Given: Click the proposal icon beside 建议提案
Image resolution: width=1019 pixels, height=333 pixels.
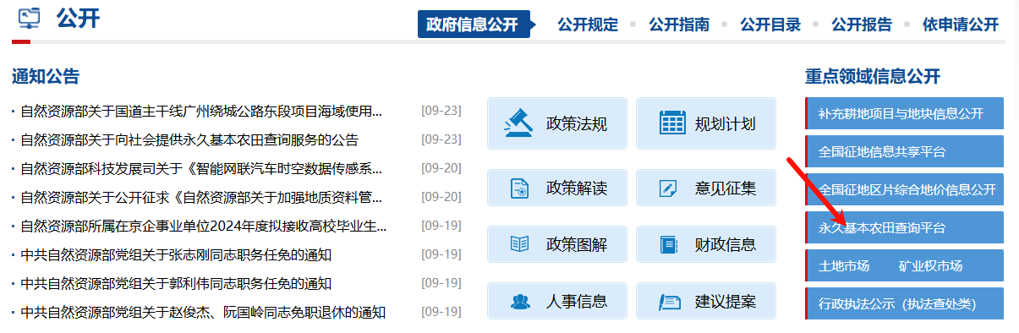Looking at the screenshot, I should [668, 301].
